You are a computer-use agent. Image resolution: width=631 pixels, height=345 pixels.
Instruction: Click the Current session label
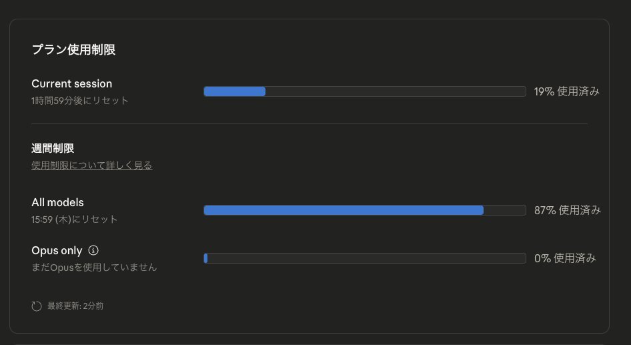coord(71,84)
